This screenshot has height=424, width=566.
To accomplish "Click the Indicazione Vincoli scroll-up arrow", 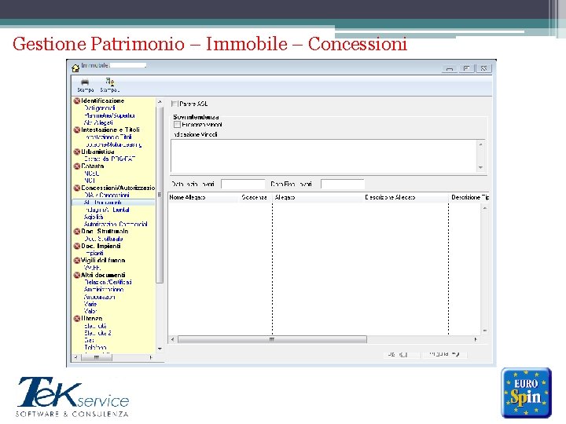I will click(x=480, y=144).
